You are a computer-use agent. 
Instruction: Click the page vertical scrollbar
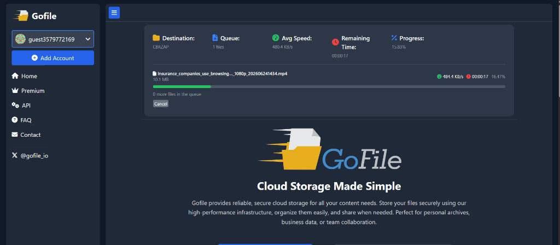point(558,50)
